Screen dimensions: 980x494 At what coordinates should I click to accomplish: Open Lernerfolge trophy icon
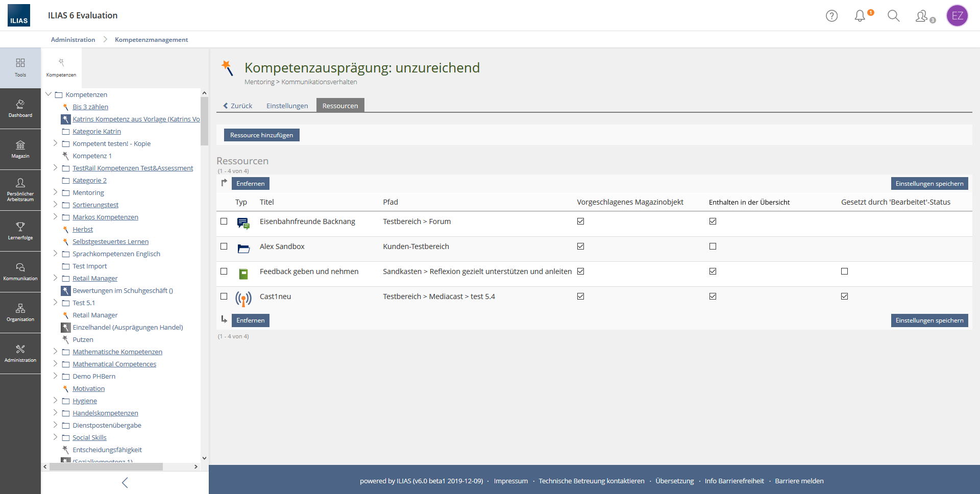[20, 231]
